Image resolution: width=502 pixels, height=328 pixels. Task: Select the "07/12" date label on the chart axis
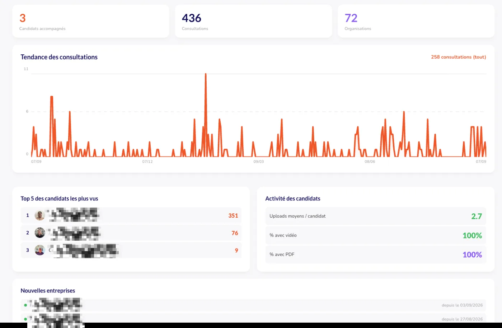pos(147,162)
